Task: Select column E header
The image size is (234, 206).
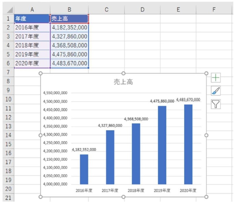Action: coord(178,10)
